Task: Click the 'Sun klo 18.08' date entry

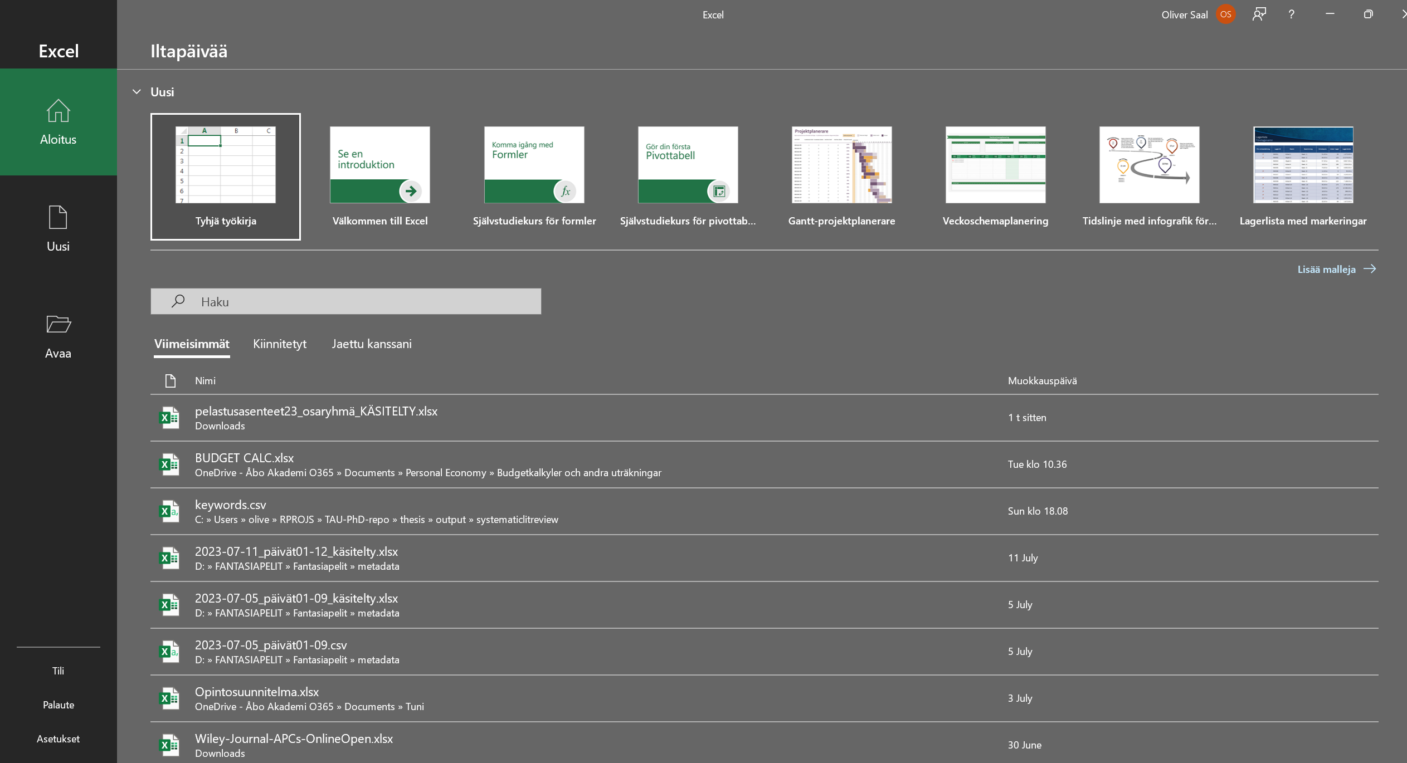Action: (1038, 511)
